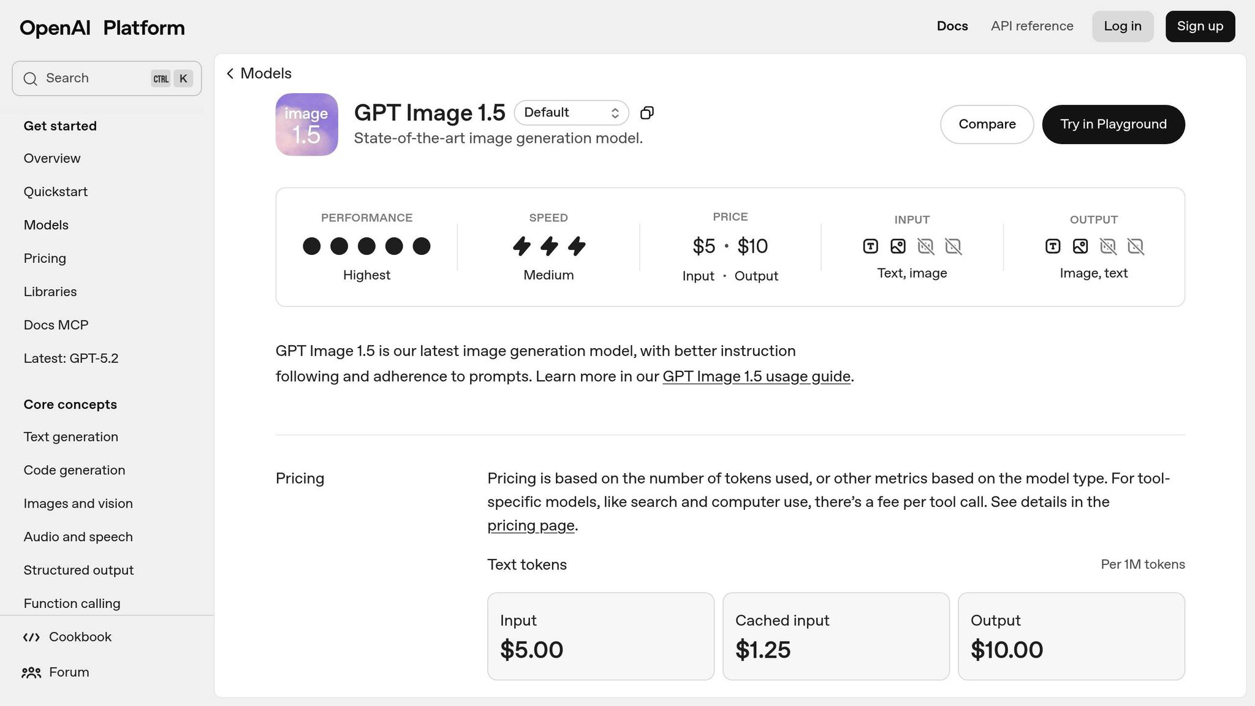Open Latest: GPT-5.2 sidebar item
Screen dimensions: 1255x706
71,359
